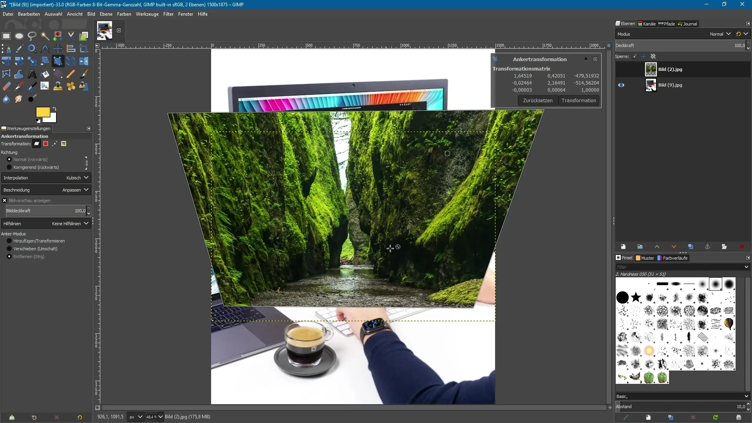The height and width of the screenshot is (423, 752).
Task: Open the px unit dropdown
Action: (x=136, y=417)
